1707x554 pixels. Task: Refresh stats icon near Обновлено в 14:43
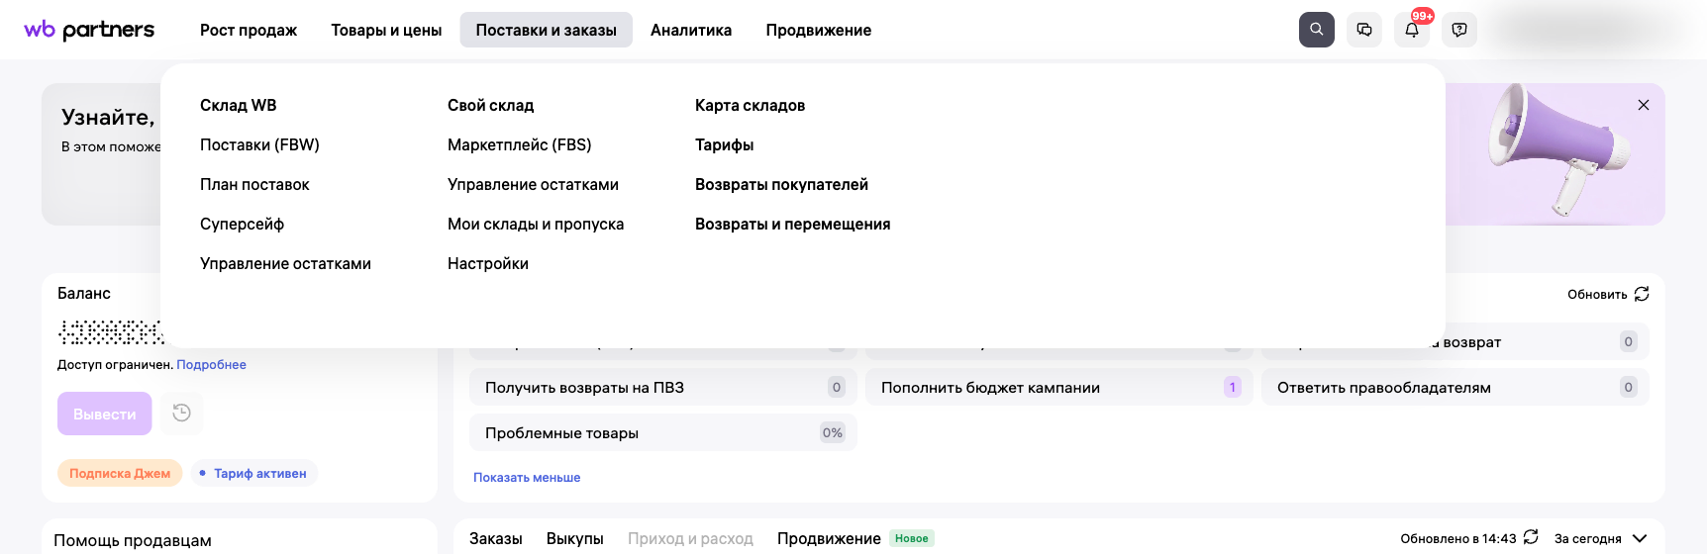(x=1531, y=537)
